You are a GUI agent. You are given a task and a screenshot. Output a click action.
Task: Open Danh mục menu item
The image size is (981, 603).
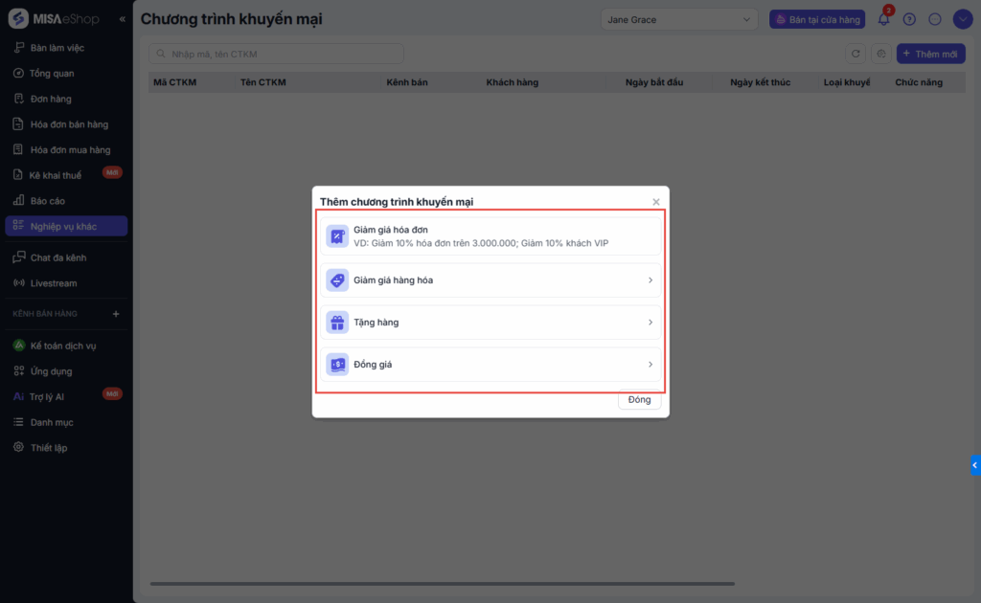point(66,422)
